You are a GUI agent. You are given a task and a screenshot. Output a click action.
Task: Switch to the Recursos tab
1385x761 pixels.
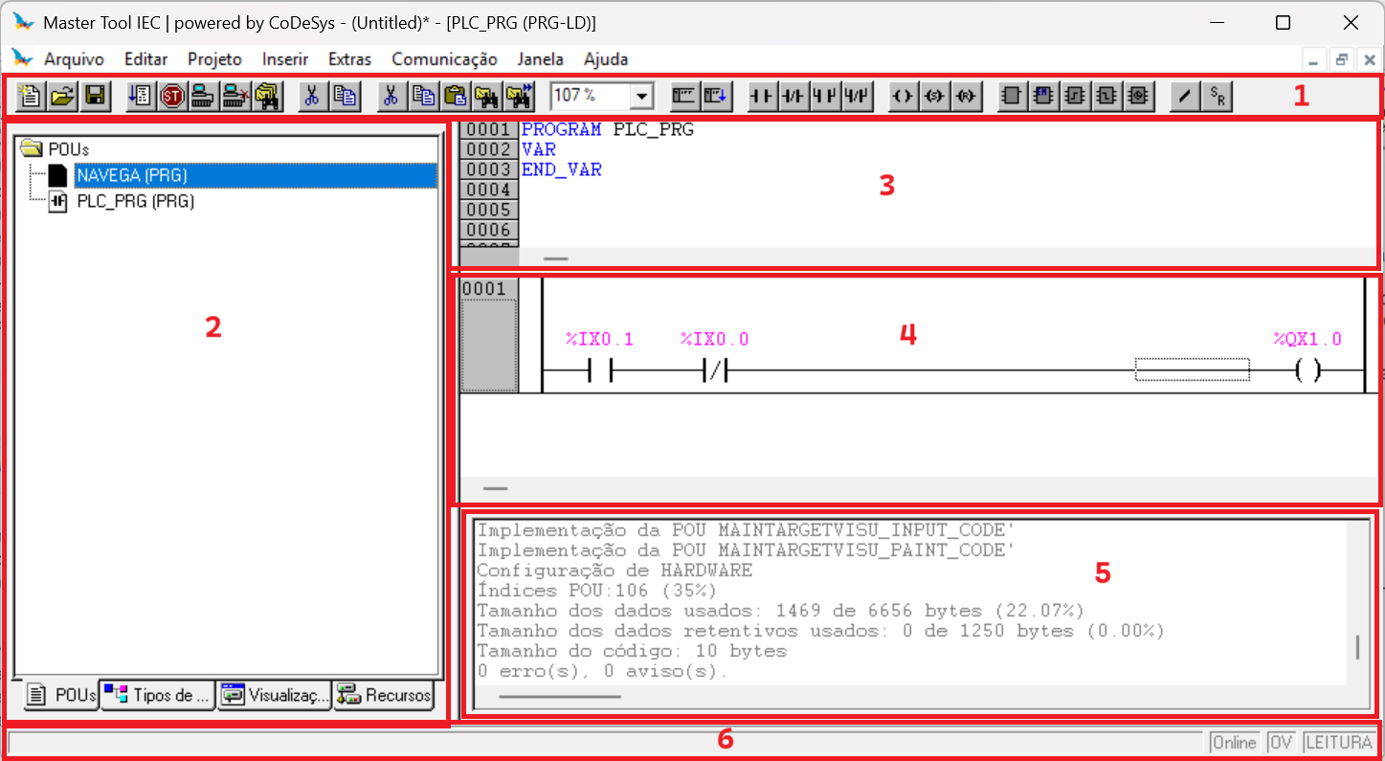pos(384,695)
